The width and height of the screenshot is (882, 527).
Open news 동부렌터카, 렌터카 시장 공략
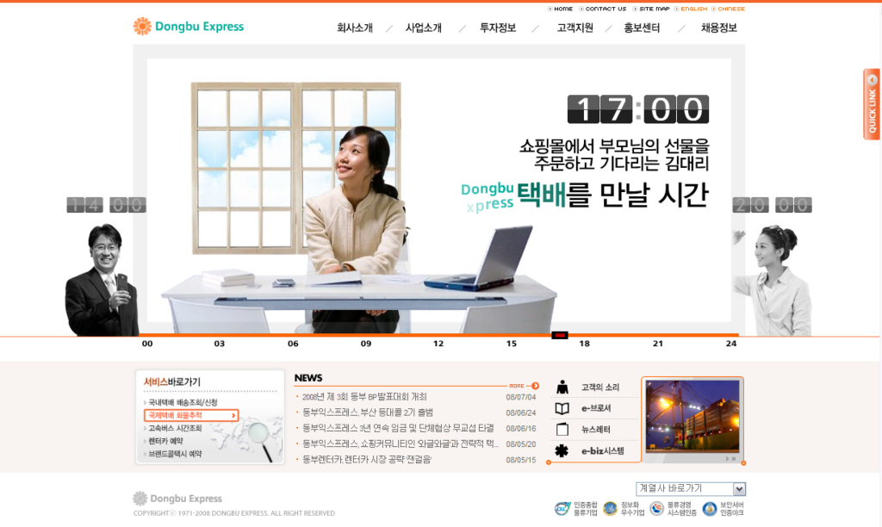tap(367, 460)
